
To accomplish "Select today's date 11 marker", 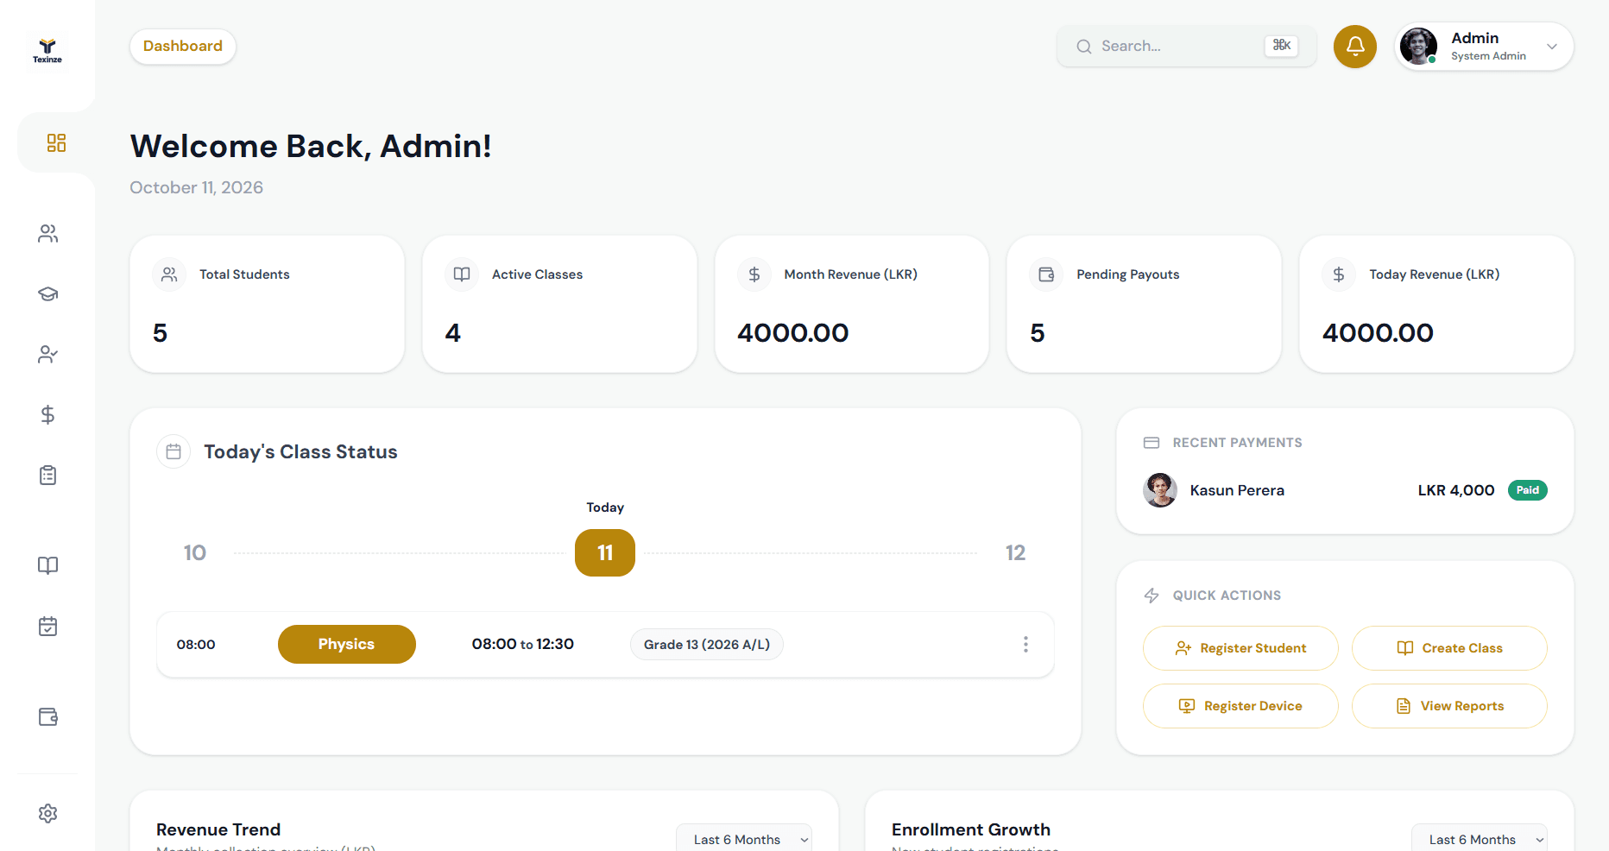I will tap(605, 553).
